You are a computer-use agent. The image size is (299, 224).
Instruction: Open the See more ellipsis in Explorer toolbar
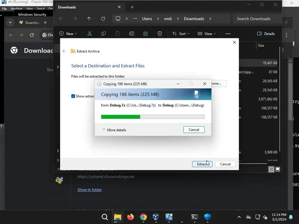228,34
